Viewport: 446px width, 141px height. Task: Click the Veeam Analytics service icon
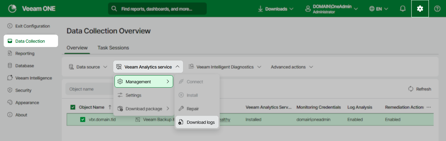pos(119,67)
